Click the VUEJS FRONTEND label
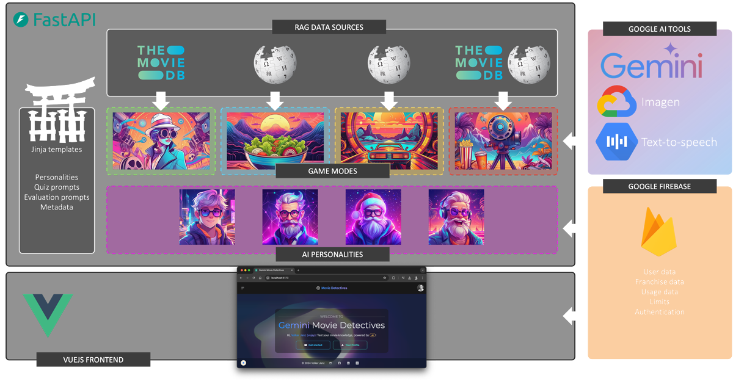This screenshot has width=733, height=381. coord(93,359)
